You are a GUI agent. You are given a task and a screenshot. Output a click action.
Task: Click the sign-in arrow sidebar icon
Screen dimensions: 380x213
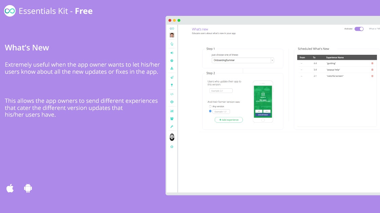pyautogui.click(x=172, y=53)
